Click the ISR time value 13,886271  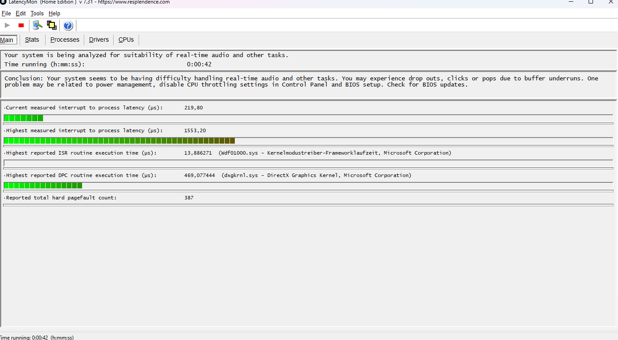click(198, 153)
